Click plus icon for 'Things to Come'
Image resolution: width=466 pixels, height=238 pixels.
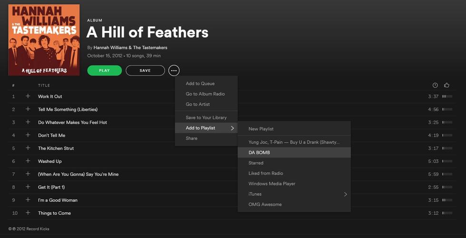pos(28,213)
